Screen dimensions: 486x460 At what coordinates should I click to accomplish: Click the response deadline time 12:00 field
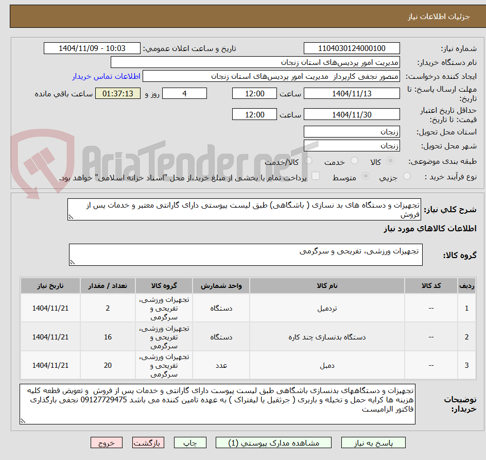pos(254,93)
